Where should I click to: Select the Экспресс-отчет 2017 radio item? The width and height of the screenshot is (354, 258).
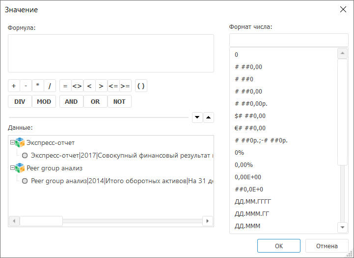(x=25, y=156)
